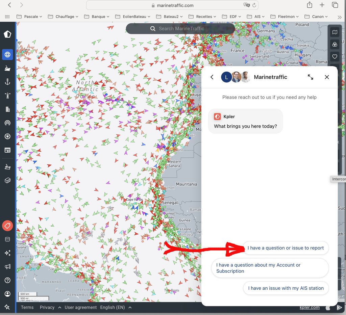Choose 'I have a question or issue to report'

tap(286, 248)
